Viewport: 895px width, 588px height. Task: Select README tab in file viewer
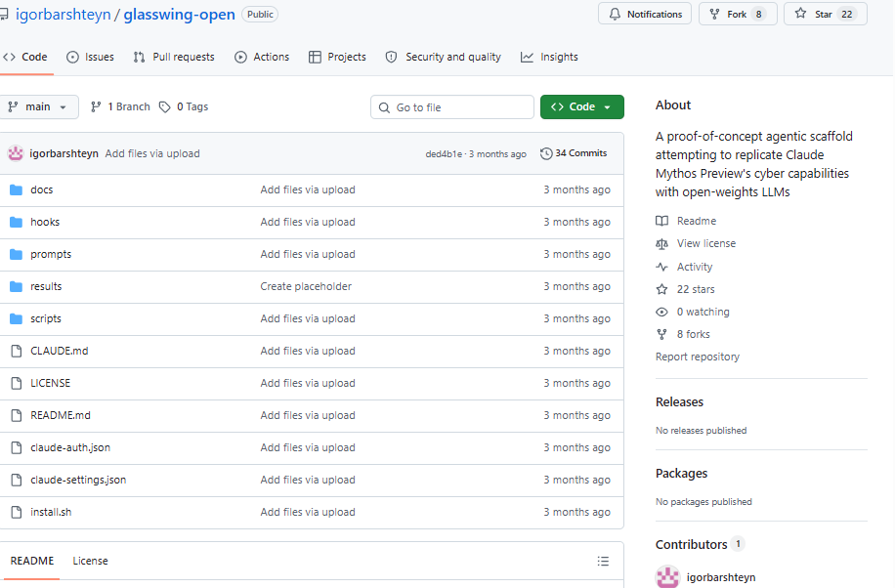click(32, 562)
